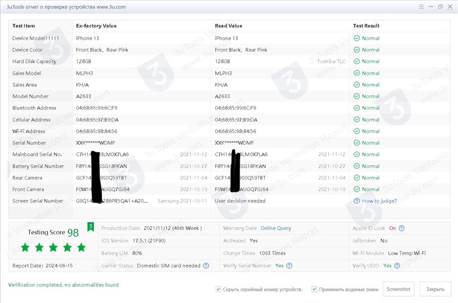The height and width of the screenshot is (303, 458).
Task: Click the help icon beside Apple ID Lock
Action: coord(402,228)
